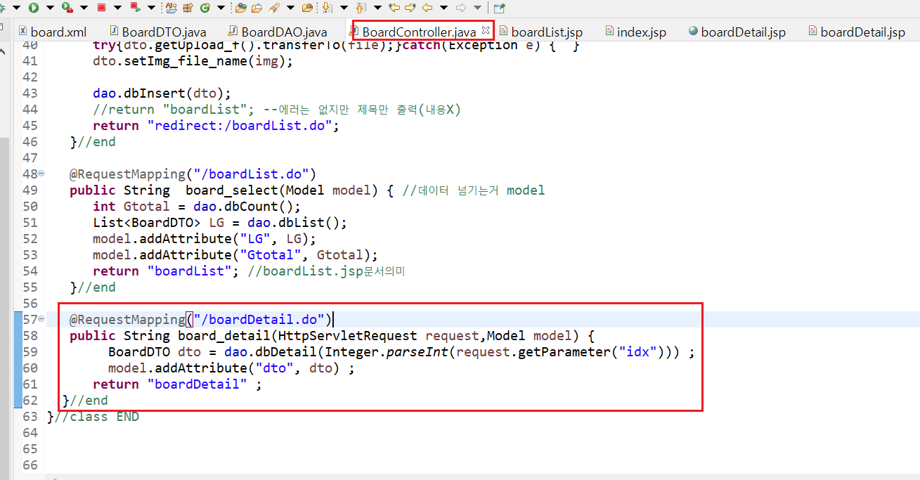The height and width of the screenshot is (480, 920).
Task: Close the BoardController.java tab
Action: coord(485,31)
